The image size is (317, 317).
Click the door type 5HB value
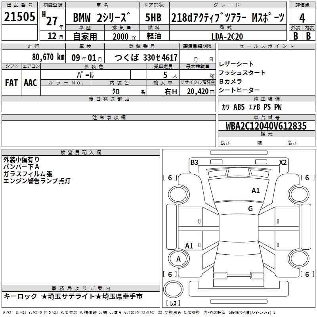(x=153, y=17)
